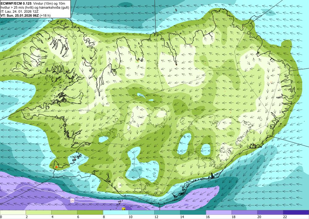Click the orange marker on the Reykjanes peninsula
Image resolution: width=309 pixels, height=219 pixels.
(x=57, y=167)
